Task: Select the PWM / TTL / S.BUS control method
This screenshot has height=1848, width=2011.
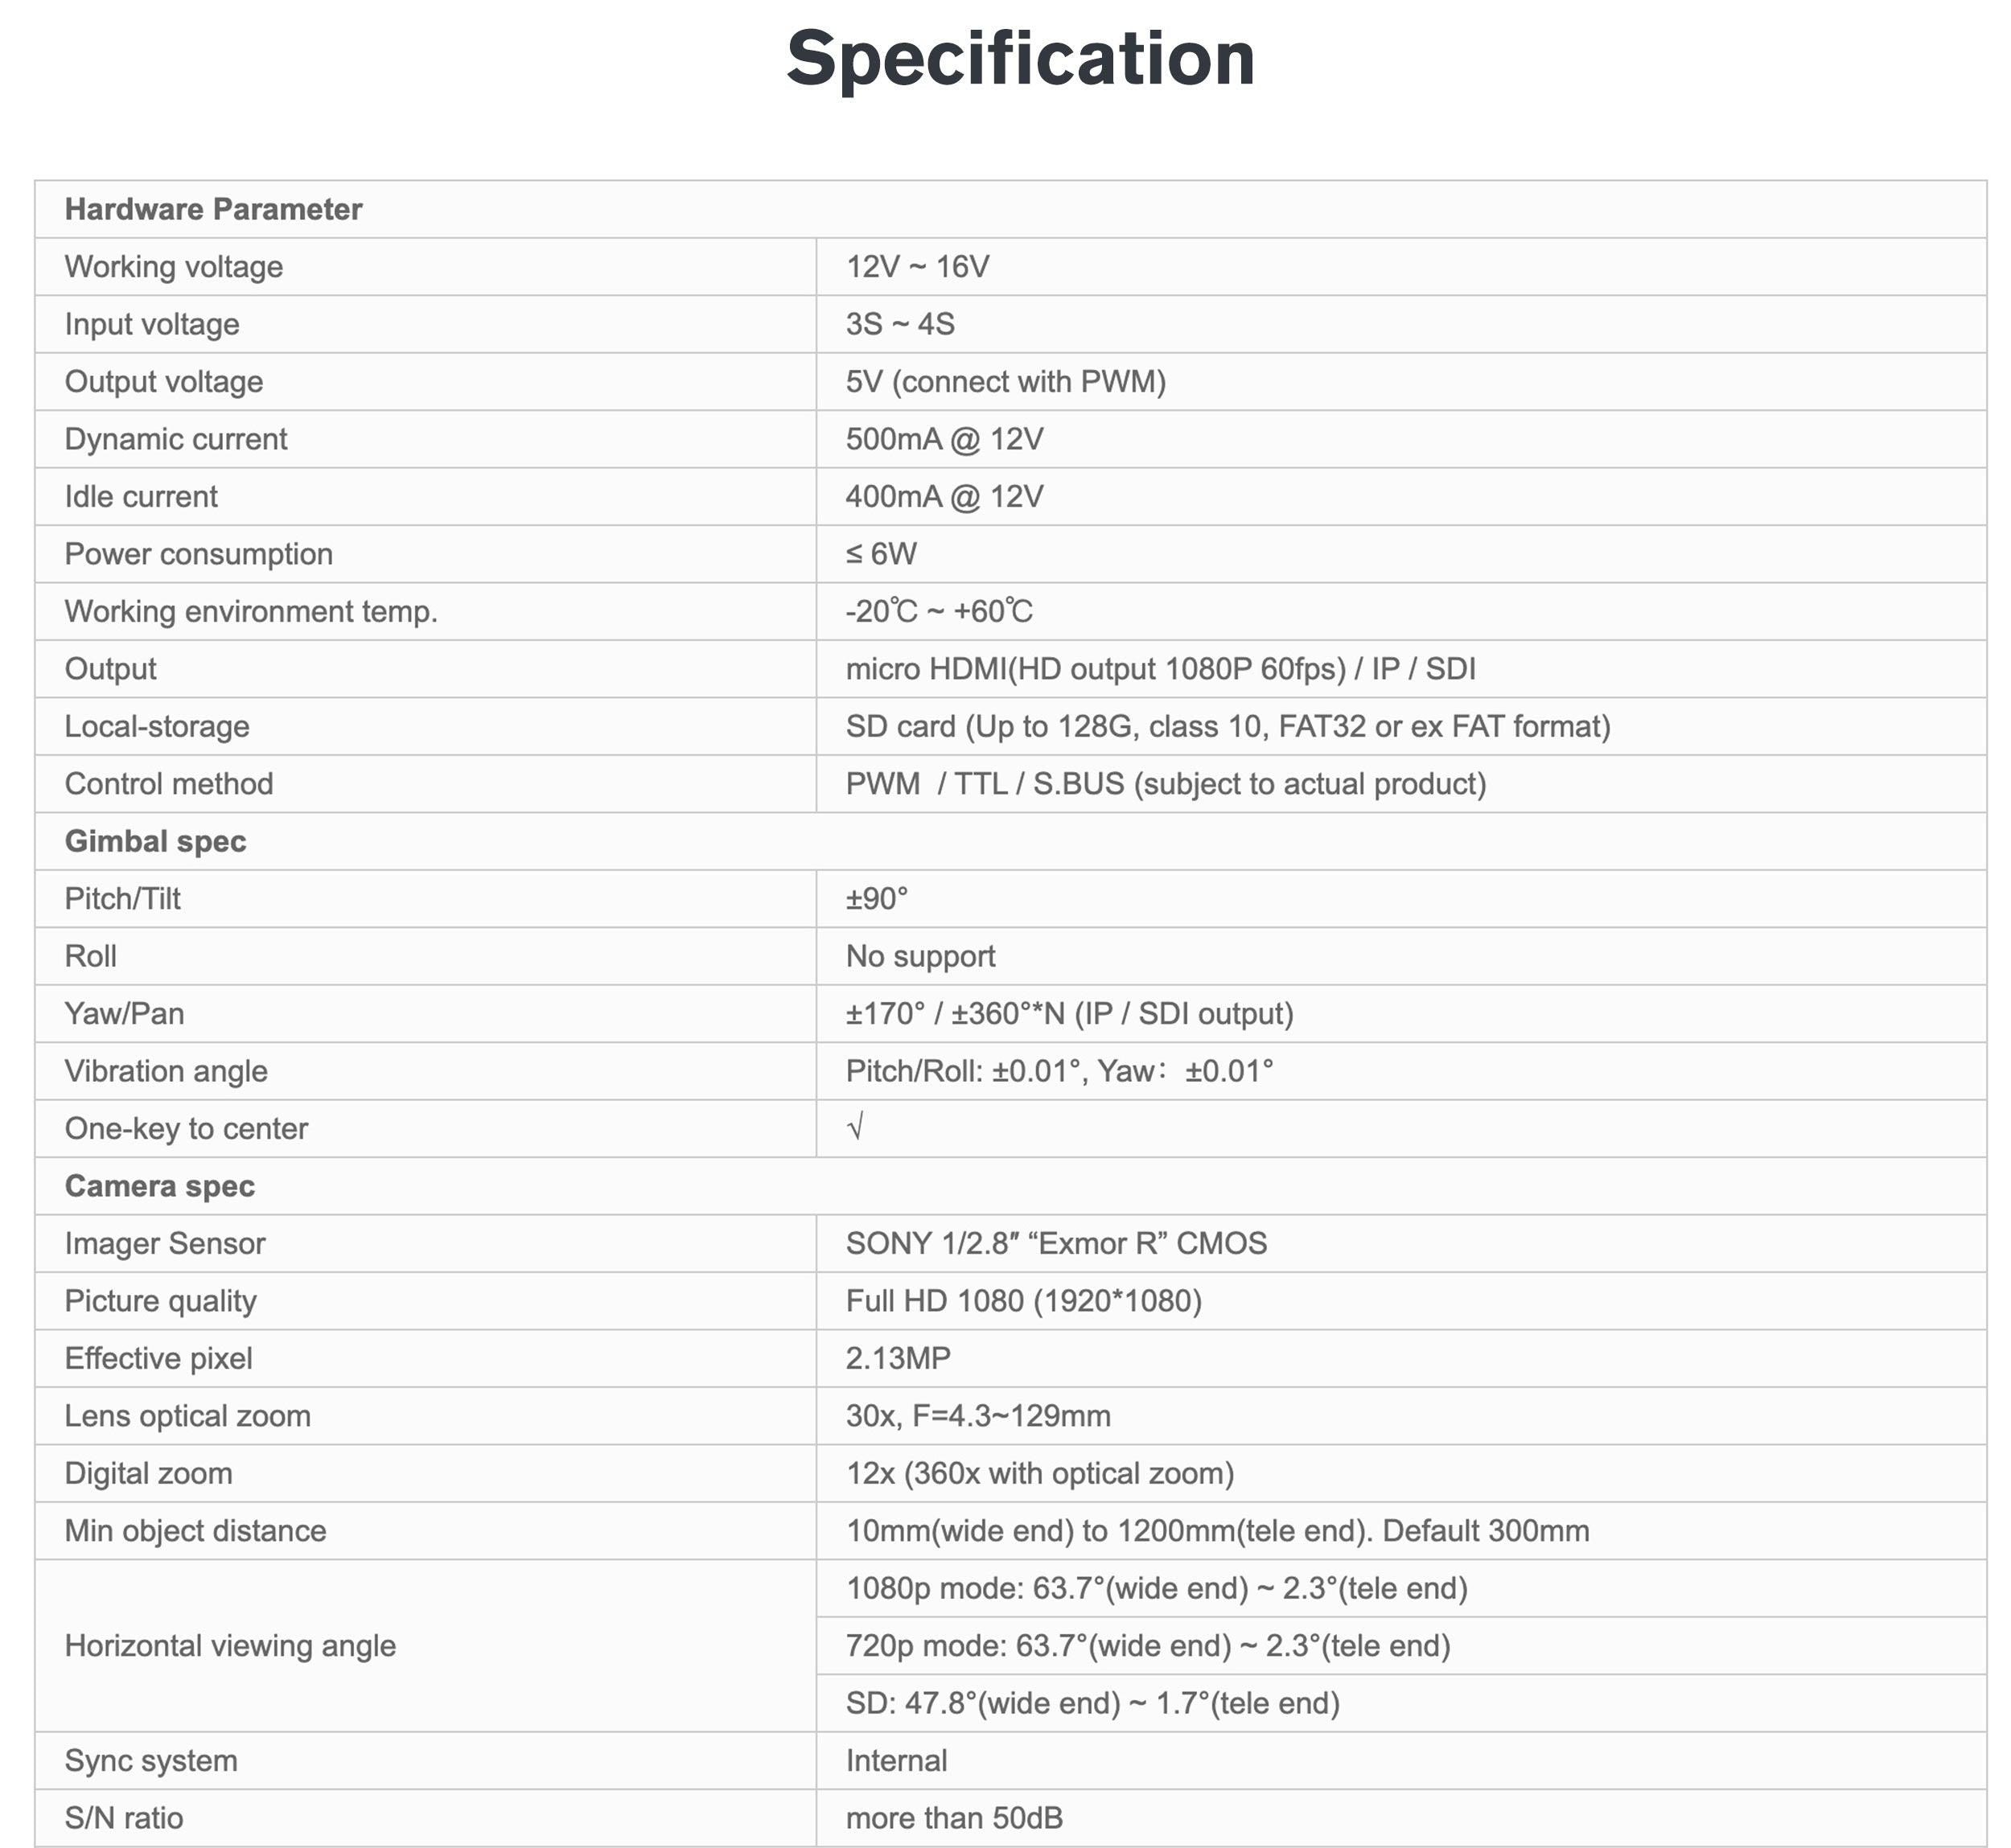Action: coord(1166,784)
